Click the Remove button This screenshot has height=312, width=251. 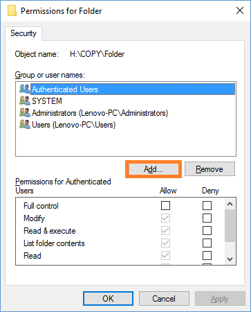click(x=210, y=169)
